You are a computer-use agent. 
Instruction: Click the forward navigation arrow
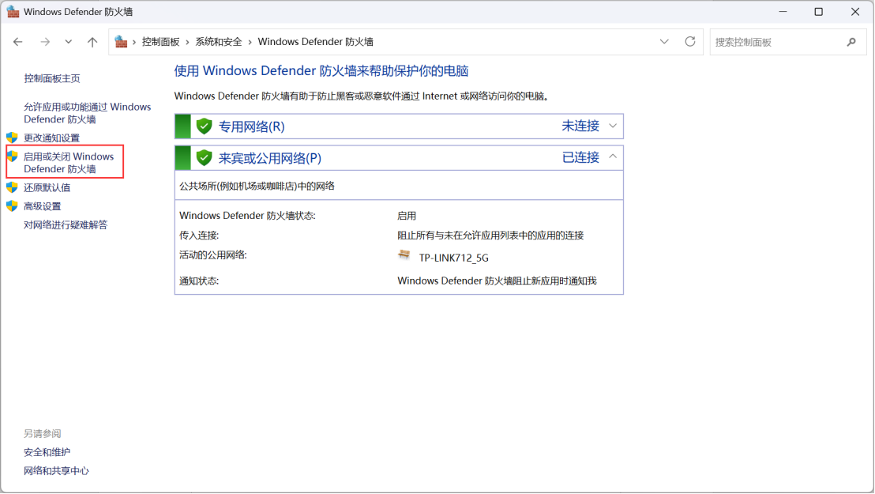click(x=45, y=42)
